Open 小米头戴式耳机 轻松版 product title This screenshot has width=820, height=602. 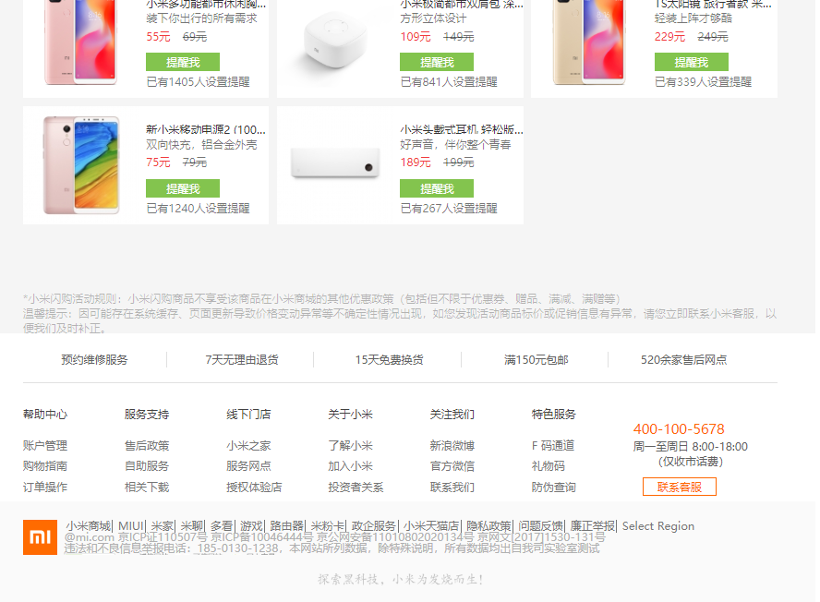462,129
